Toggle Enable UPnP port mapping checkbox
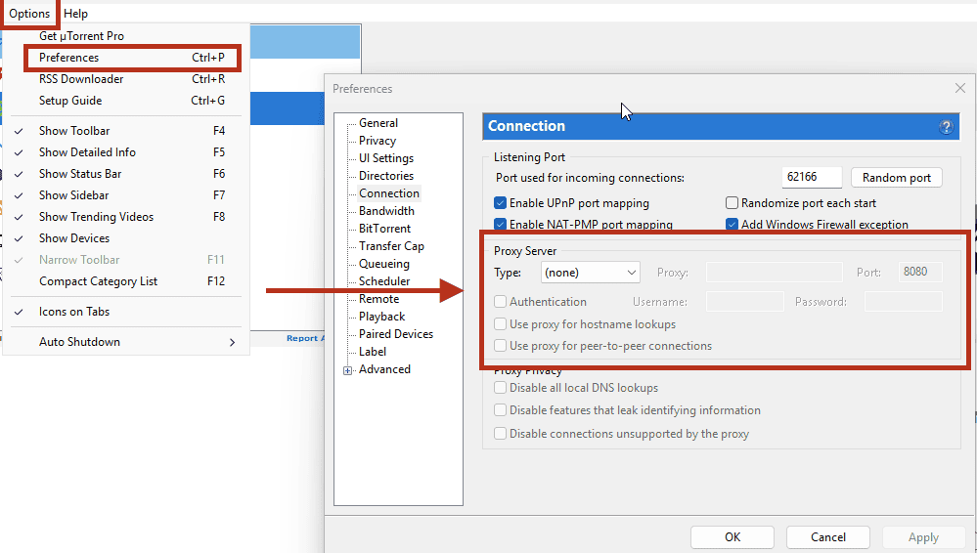977x553 pixels. click(x=500, y=203)
